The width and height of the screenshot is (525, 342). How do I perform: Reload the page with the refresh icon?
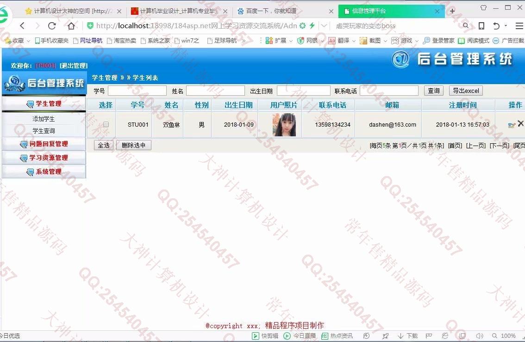[52, 26]
